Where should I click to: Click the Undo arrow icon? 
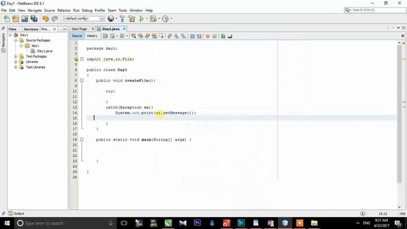tap(46, 18)
